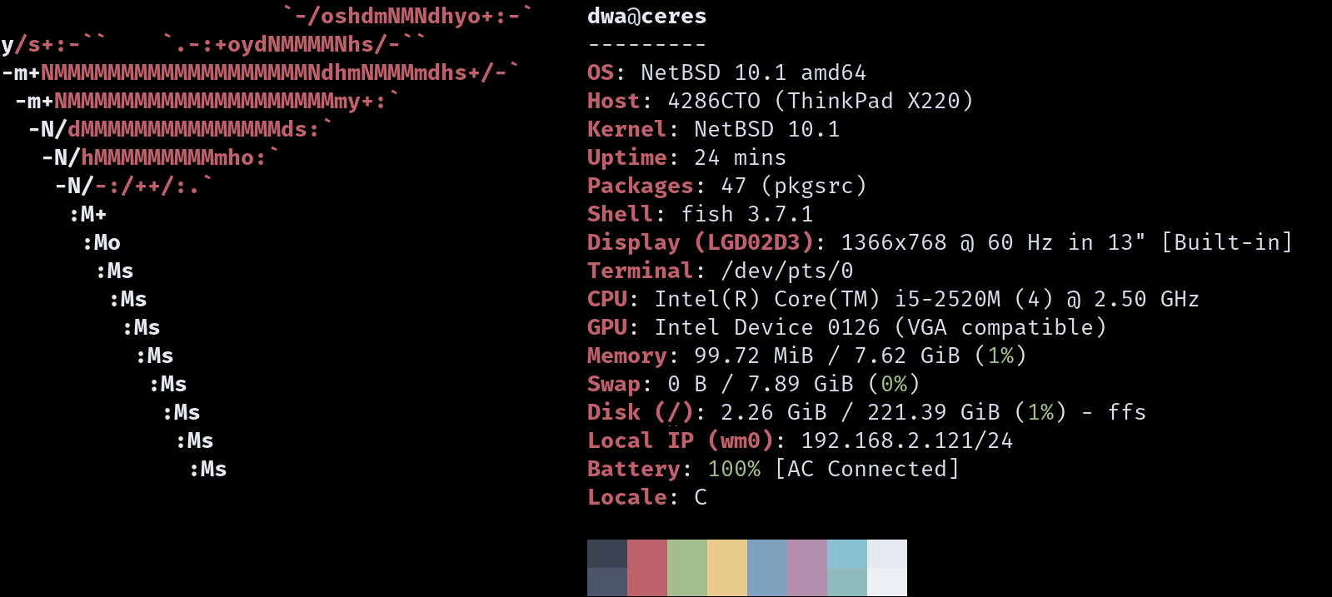Select the Kernel line NetBSD 10.1

pos(713,130)
